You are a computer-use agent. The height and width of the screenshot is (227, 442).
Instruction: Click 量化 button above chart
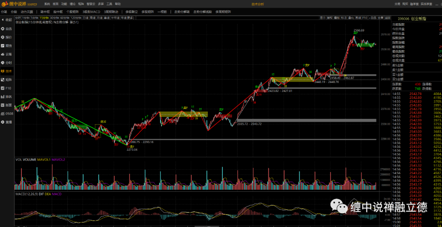[351, 18]
